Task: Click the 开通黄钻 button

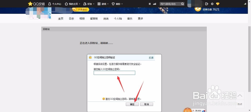Action: point(81,10)
